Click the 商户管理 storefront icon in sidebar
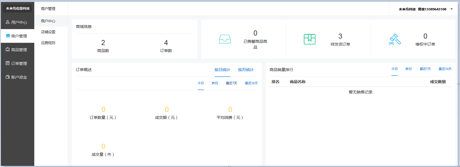The height and width of the screenshot is (167, 460). coord(8,36)
